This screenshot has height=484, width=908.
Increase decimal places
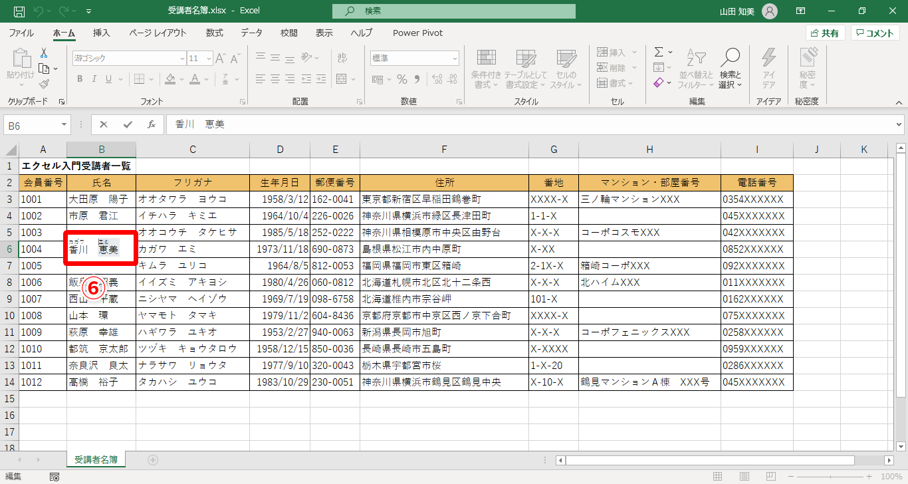pos(437,79)
